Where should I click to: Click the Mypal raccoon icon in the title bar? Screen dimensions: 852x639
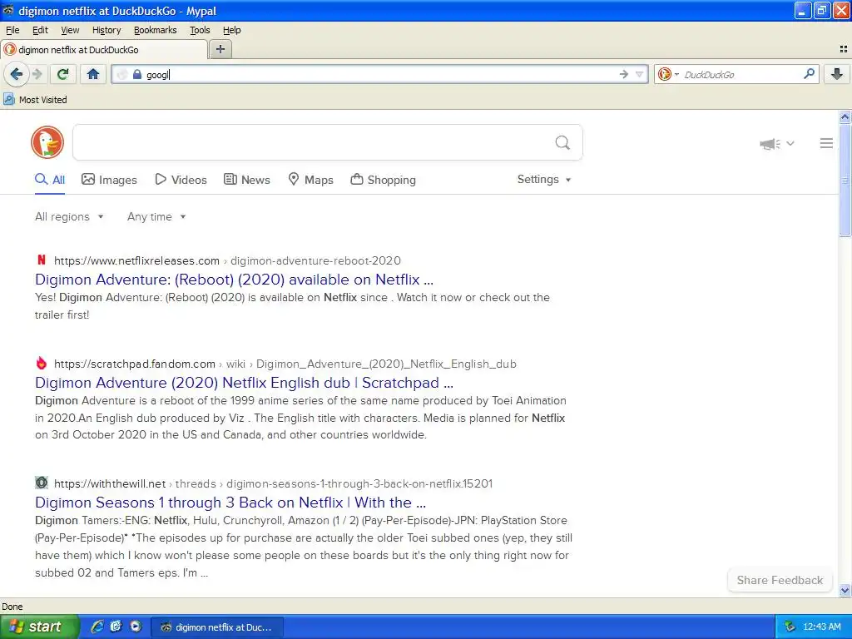coord(8,10)
